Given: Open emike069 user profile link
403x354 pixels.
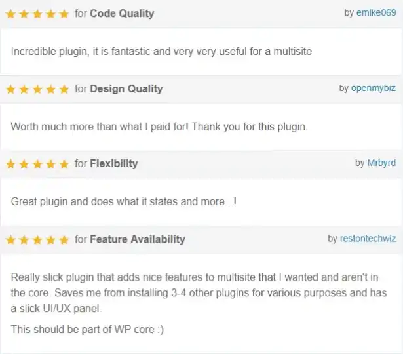Looking at the screenshot, I should [376, 12].
